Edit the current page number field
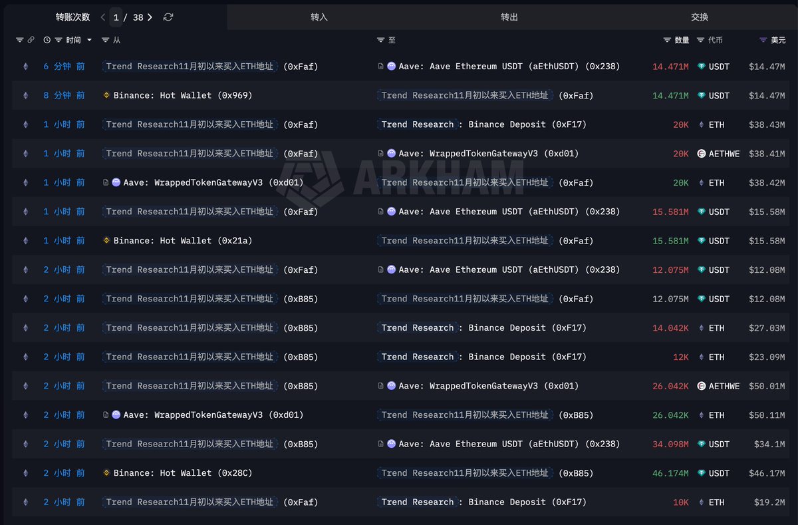The width and height of the screenshot is (798, 525). pos(116,17)
